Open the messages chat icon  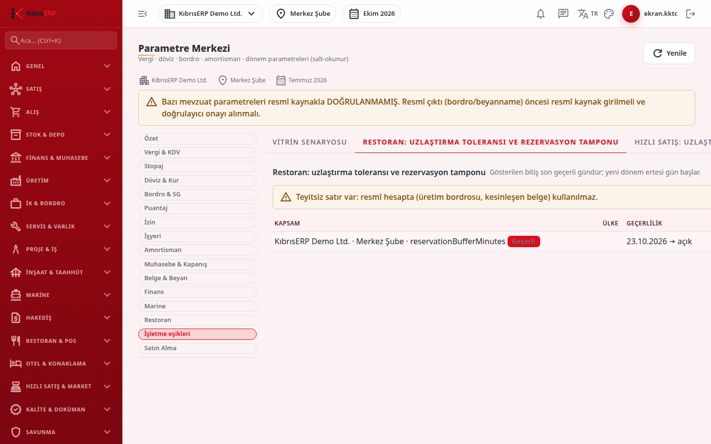coord(563,14)
